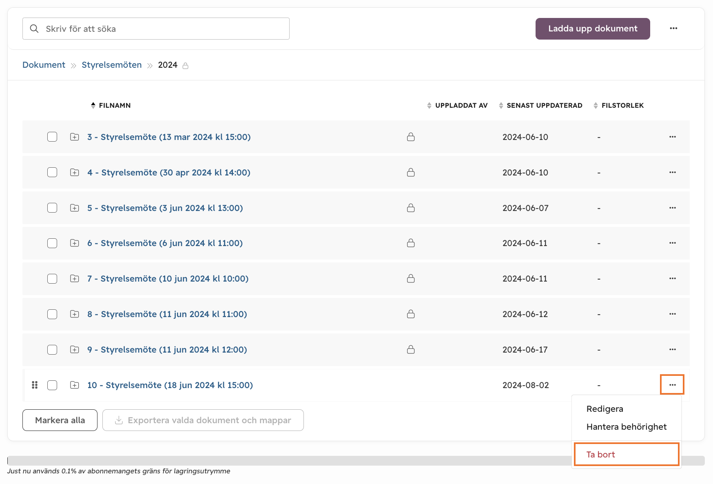The height and width of the screenshot is (484, 713).
Task: Click date 2024-08-02 in last row
Action: (526, 385)
